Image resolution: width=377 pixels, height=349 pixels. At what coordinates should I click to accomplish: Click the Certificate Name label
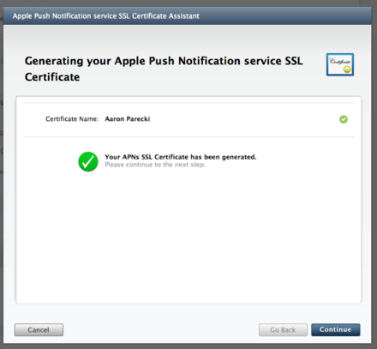pyautogui.click(x=72, y=119)
